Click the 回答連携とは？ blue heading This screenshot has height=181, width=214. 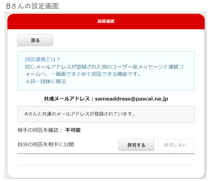tap(43, 59)
